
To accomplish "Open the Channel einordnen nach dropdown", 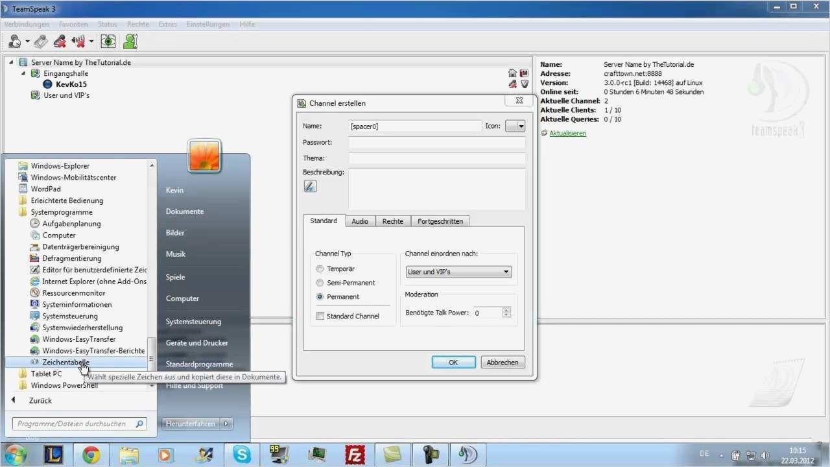I will point(458,272).
